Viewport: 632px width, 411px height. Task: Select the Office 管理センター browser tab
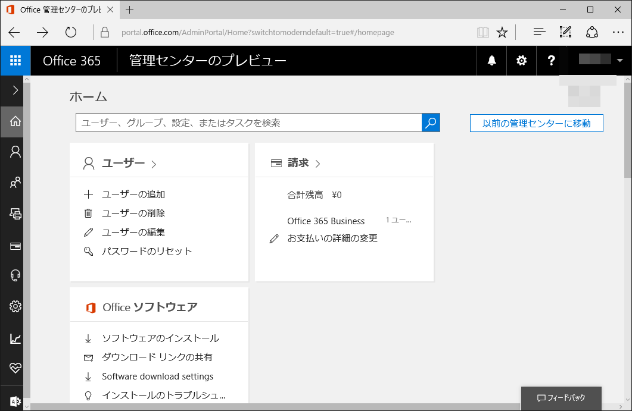pos(60,10)
